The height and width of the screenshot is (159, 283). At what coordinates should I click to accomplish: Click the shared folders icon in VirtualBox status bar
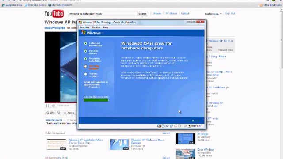[x=176, y=126]
